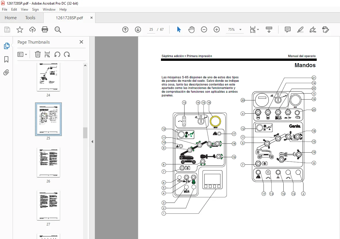This screenshot has height=239, width=340.
Task: Enable read mode with keyboard icon
Action: coord(269,30)
